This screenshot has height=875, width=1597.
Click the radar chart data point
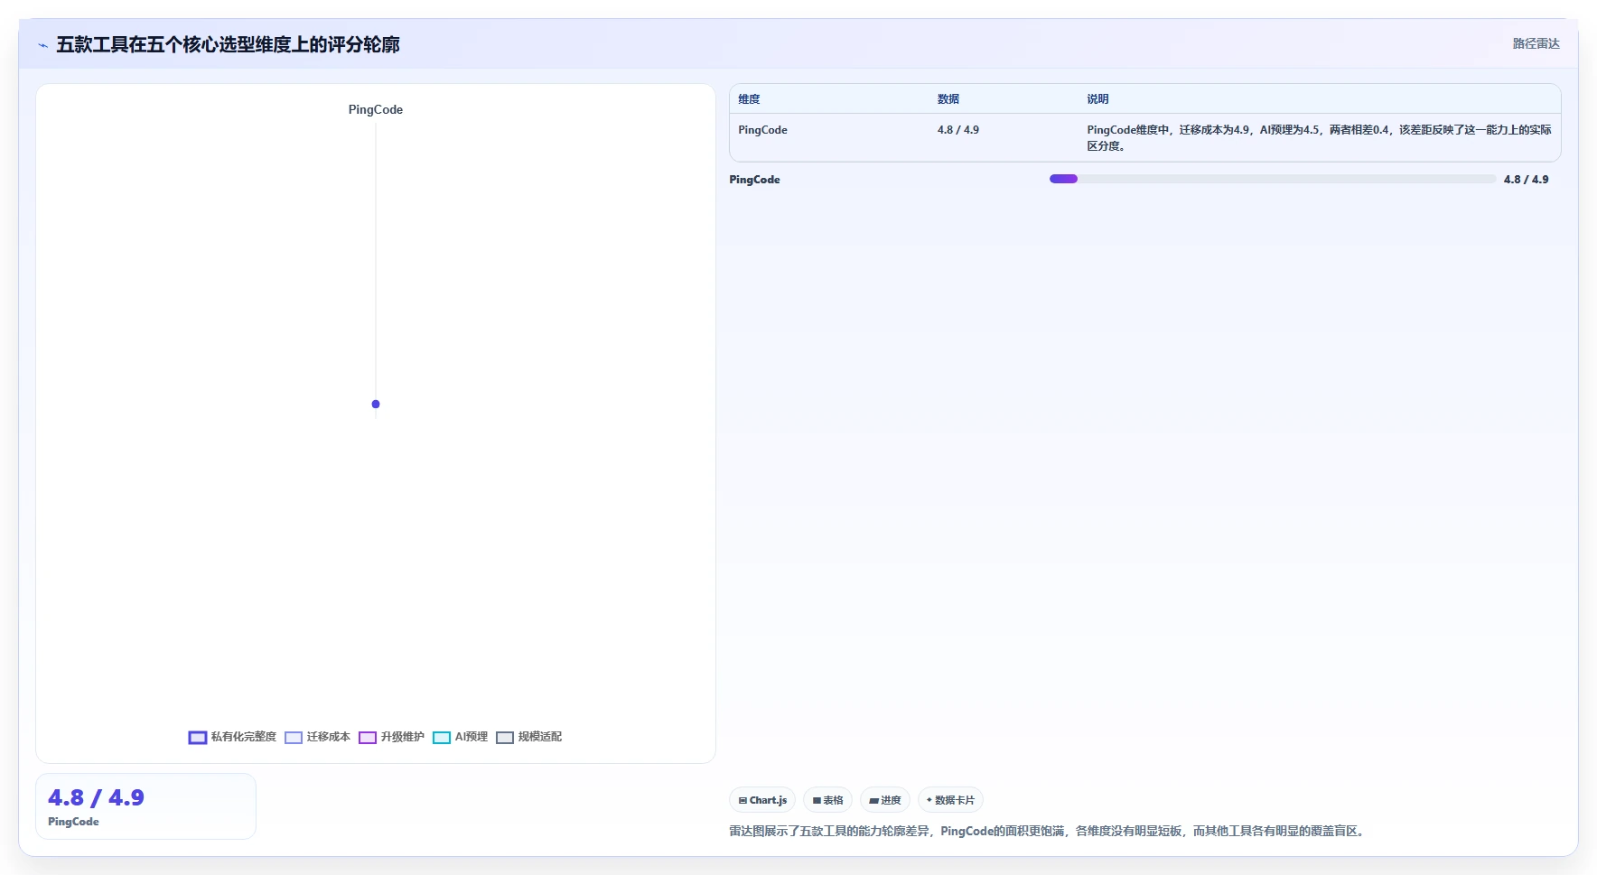tap(376, 404)
